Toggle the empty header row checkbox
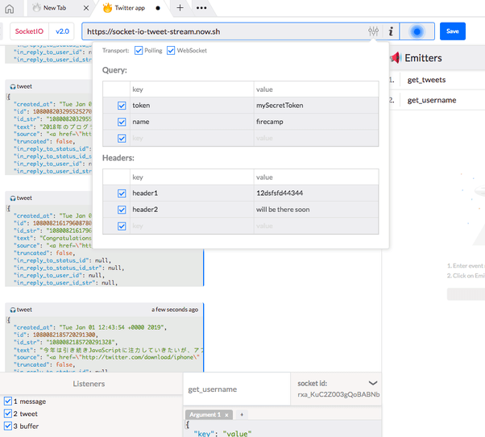This screenshot has height=437, width=485. [122, 227]
